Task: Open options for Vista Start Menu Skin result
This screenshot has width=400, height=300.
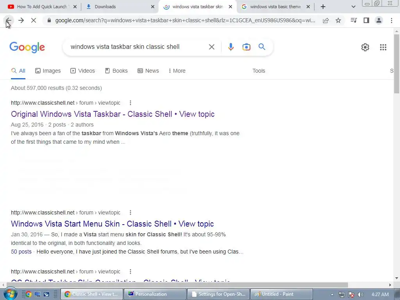Action: tap(130, 212)
